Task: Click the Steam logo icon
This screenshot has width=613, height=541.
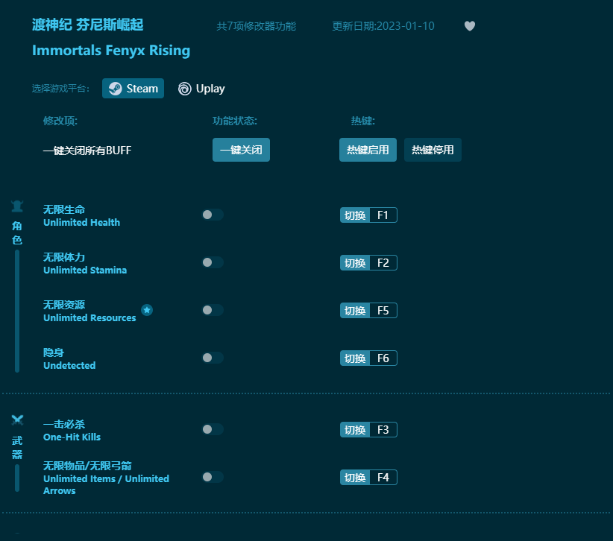Action: tap(116, 89)
